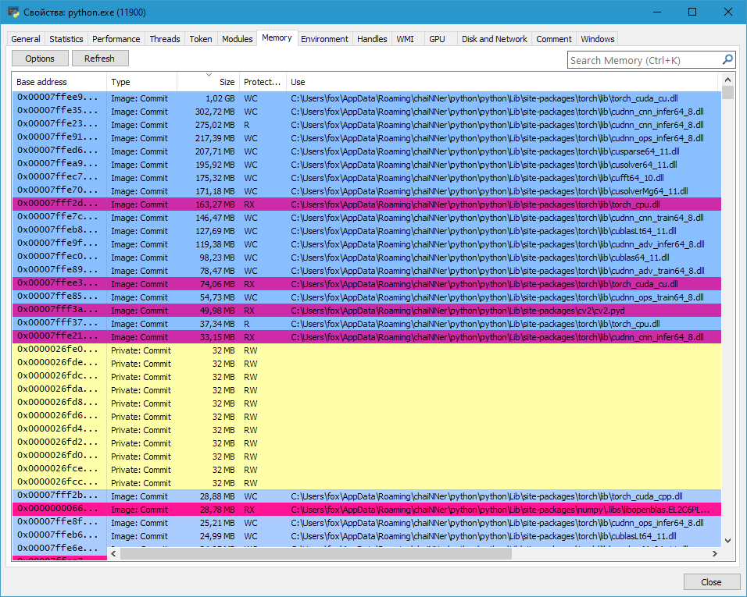Screen dimensions: 747x597
Task: Select the cusolver64_11.dll row
Action: coord(366,165)
